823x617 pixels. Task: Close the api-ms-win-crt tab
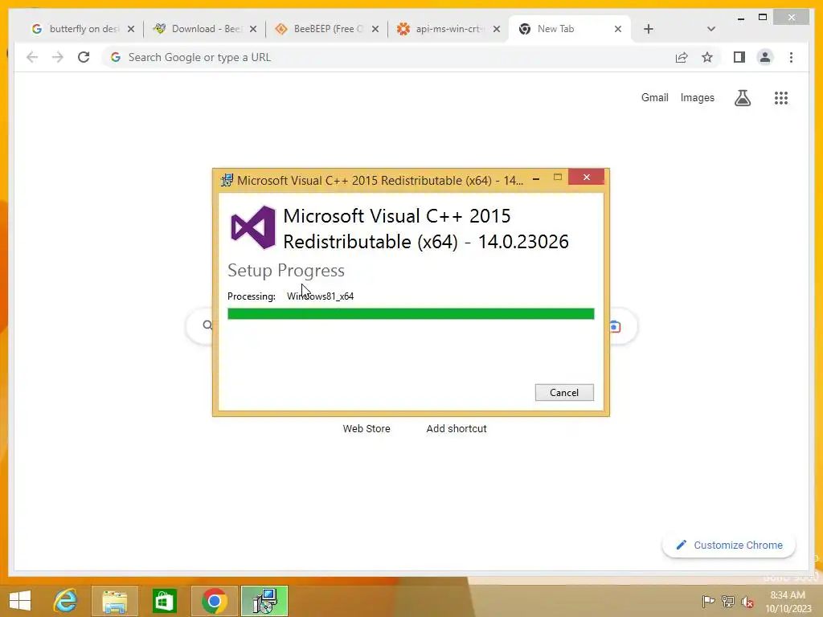click(497, 30)
